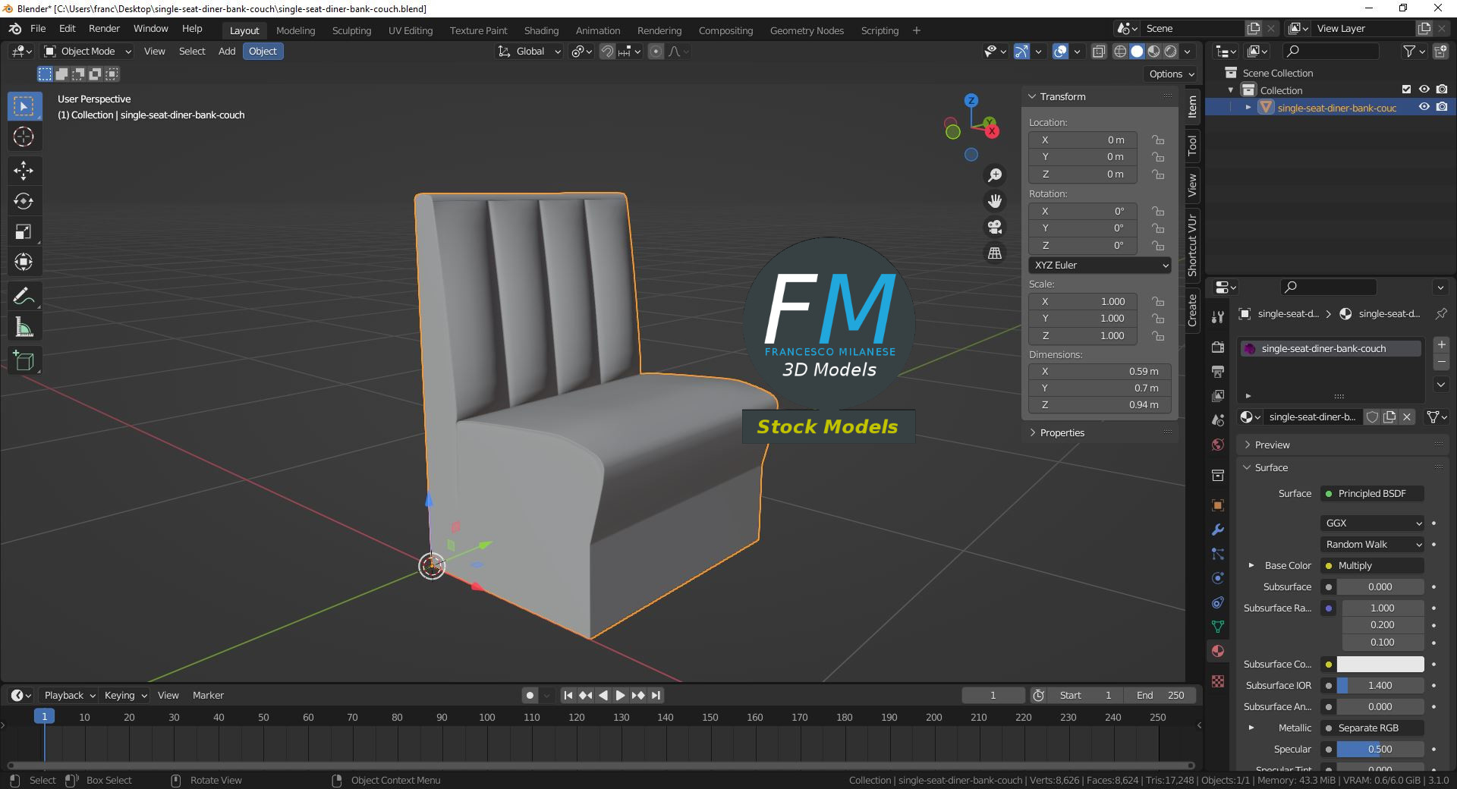This screenshot has height=789, width=1457.
Task: Select the Select Box tool
Action: coord(24,106)
